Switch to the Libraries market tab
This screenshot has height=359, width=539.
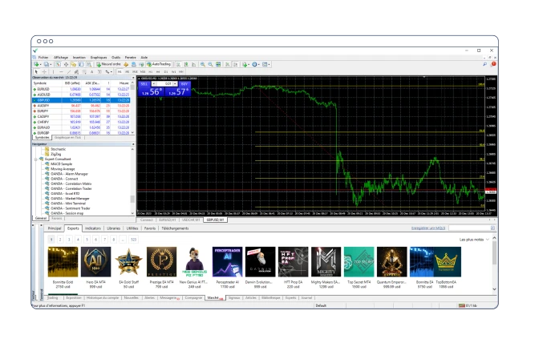(x=113, y=228)
